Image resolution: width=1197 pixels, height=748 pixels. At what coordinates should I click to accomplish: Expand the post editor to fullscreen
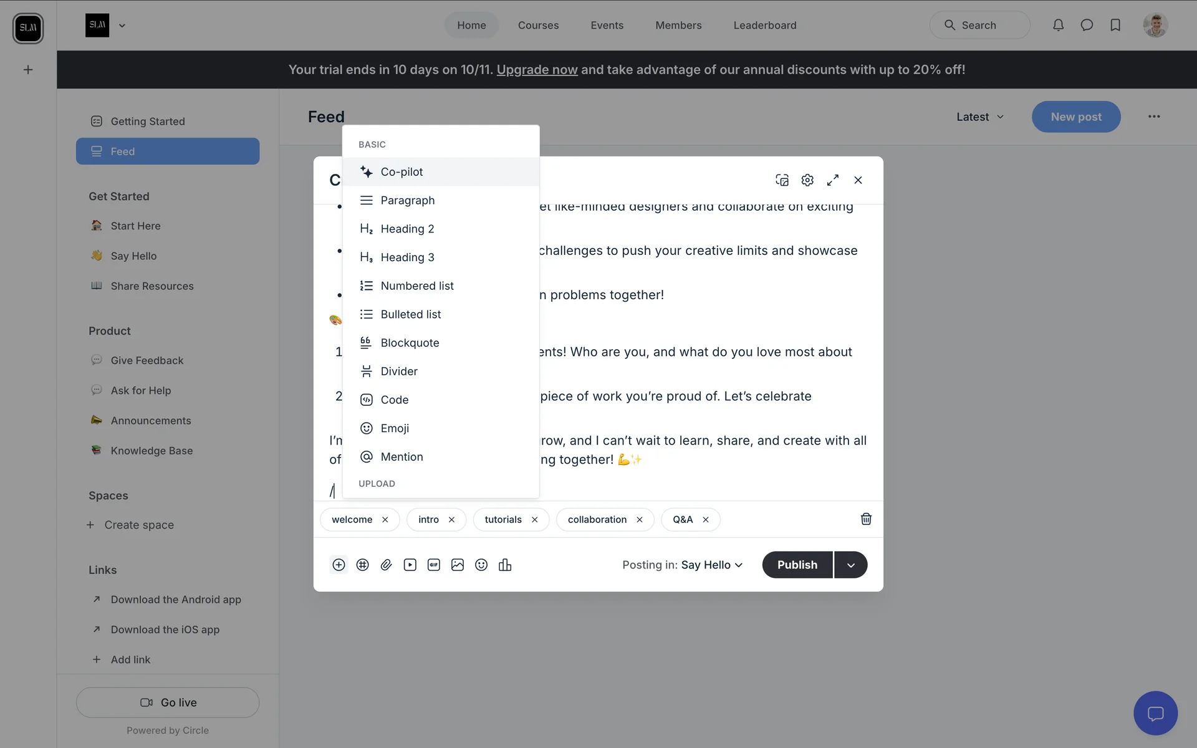click(833, 180)
